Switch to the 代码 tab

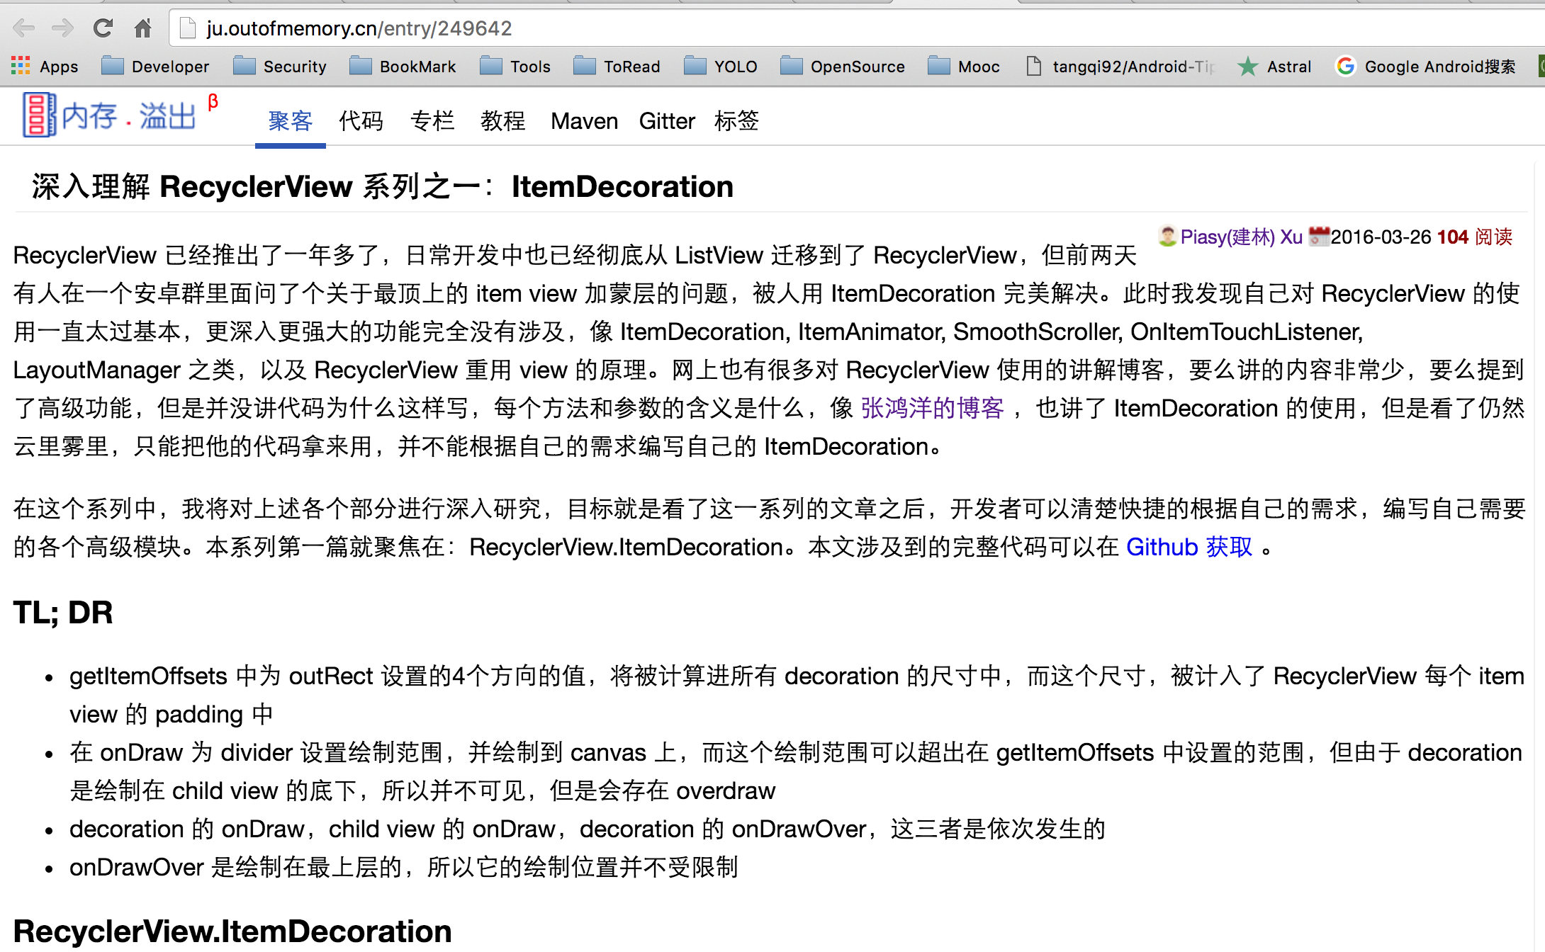pyautogui.click(x=361, y=121)
